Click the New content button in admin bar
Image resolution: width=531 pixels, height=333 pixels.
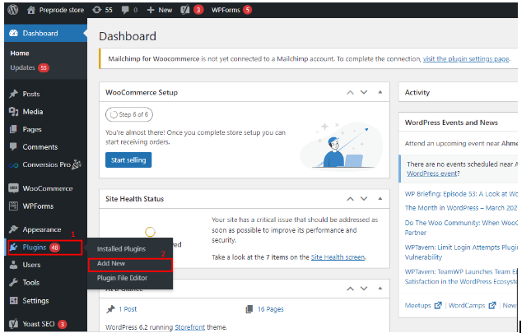pyautogui.click(x=160, y=10)
